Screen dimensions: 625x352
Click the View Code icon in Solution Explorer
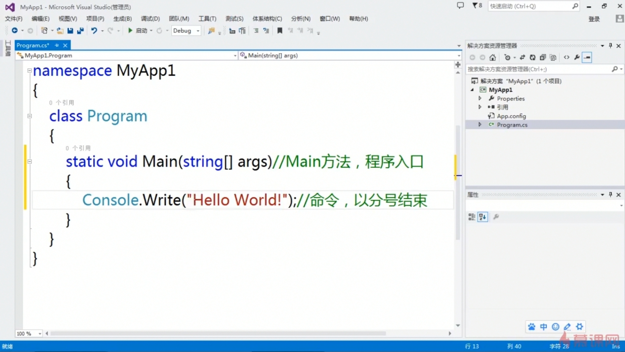pos(567,57)
